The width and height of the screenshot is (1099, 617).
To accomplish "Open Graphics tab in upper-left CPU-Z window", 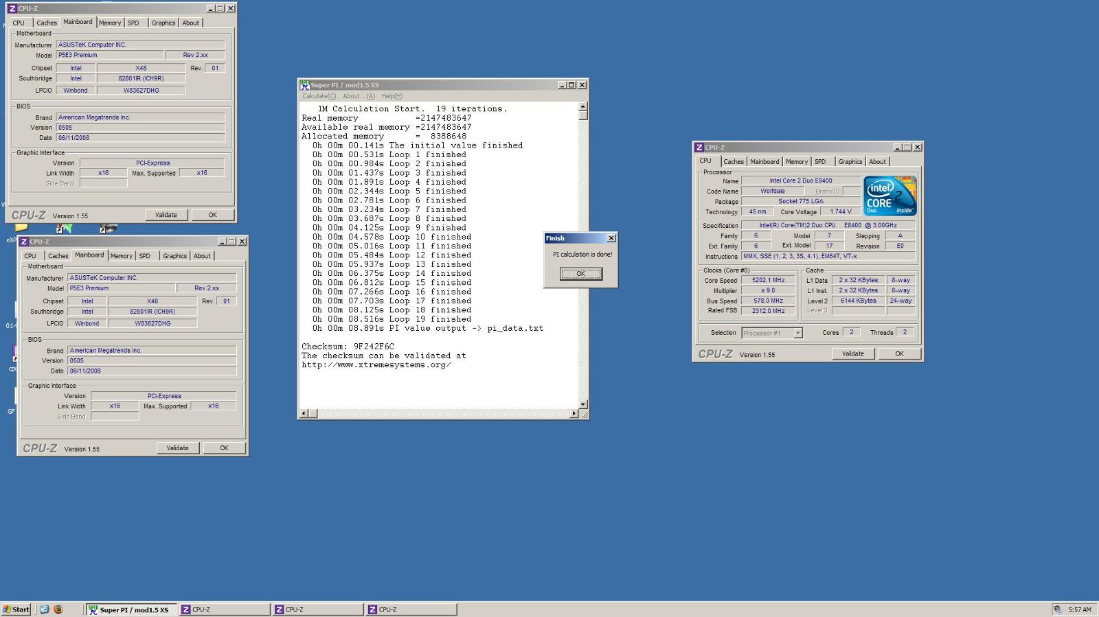I will [x=163, y=23].
